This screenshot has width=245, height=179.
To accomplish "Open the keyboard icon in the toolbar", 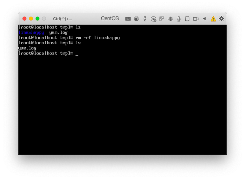I will pos(128,19).
